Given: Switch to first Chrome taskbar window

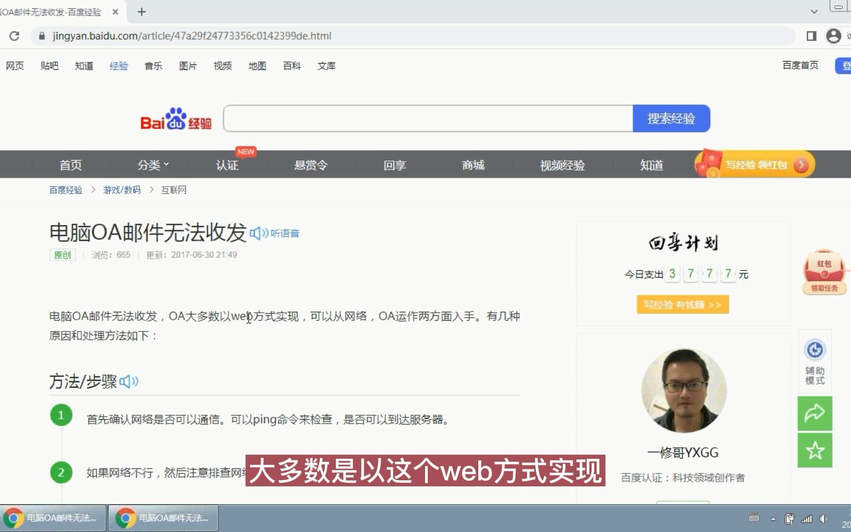Looking at the screenshot, I should click(x=53, y=518).
